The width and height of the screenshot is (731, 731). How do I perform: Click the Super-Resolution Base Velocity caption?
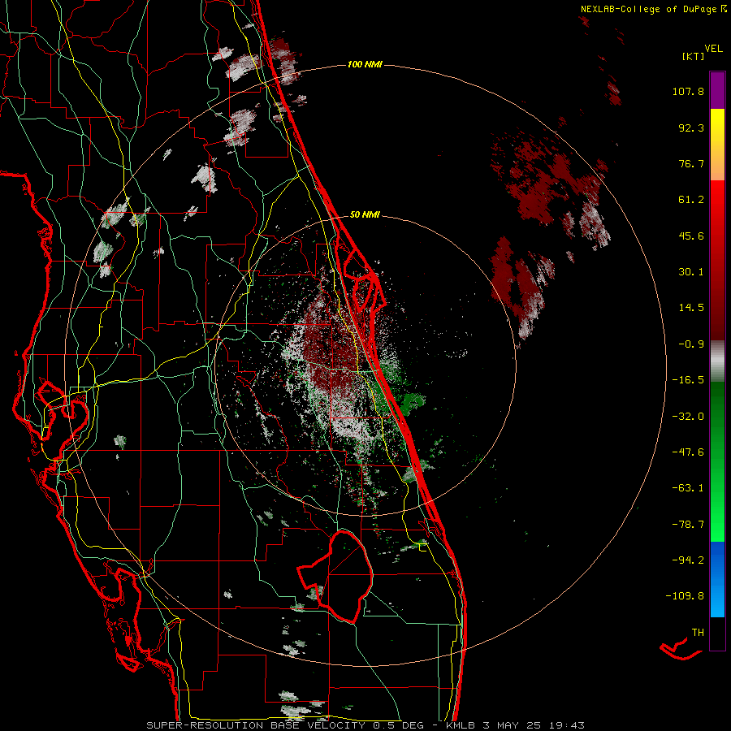[x=365, y=725]
